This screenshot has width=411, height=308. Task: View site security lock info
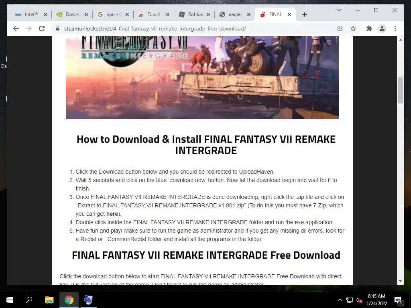coord(58,28)
